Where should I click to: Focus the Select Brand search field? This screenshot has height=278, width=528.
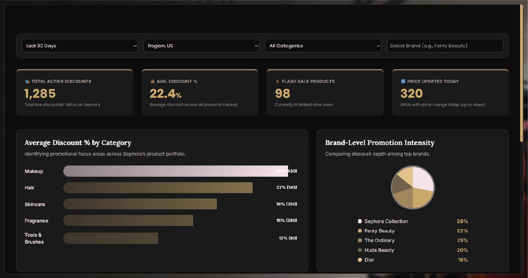(x=445, y=46)
